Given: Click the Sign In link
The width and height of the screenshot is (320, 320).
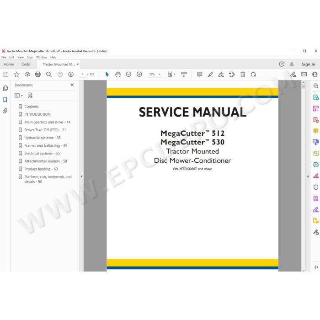Looking at the screenshot, I should point(308,64).
